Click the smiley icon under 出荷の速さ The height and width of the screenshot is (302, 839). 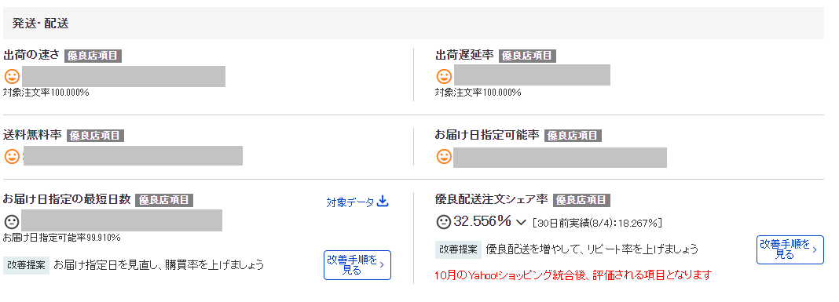click(x=12, y=76)
